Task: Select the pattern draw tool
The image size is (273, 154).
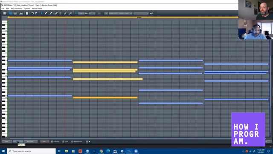Action: (x=56, y=13)
